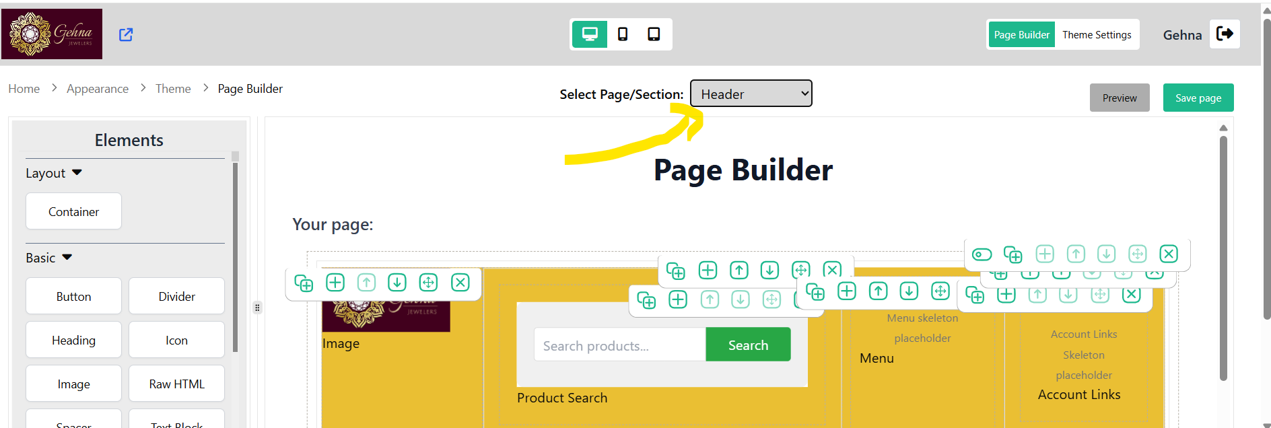This screenshot has height=428, width=1271.
Task: Switch to tablet preview mode
Action: point(654,34)
